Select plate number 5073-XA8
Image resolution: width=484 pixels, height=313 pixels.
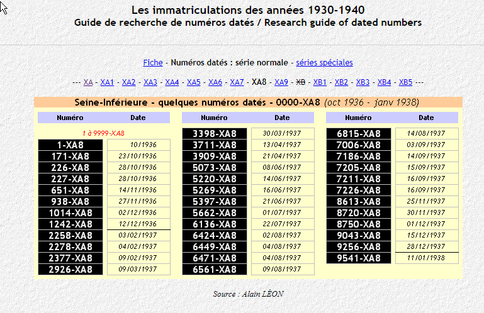(215, 167)
